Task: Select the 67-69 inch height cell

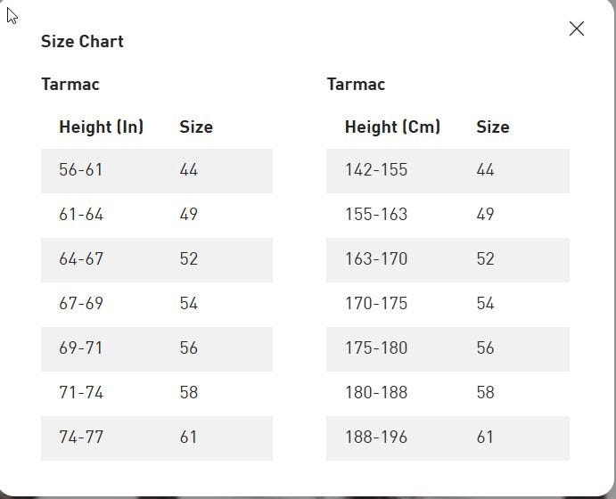Action: 81,304
